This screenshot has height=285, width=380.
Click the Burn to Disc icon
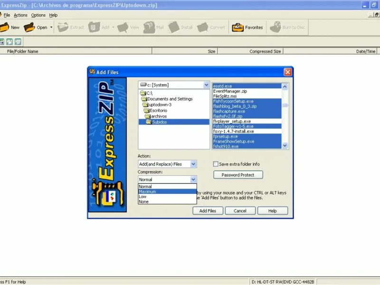(x=275, y=27)
